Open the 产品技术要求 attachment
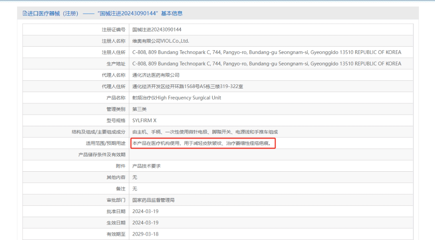This screenshot has width=435, height=240. [146, 166]
